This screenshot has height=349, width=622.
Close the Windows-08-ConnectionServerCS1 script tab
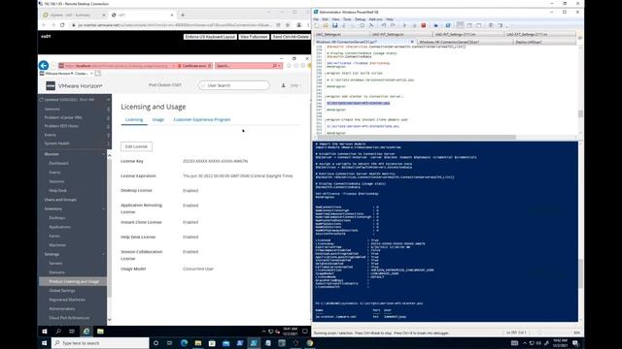pos(412,42)
